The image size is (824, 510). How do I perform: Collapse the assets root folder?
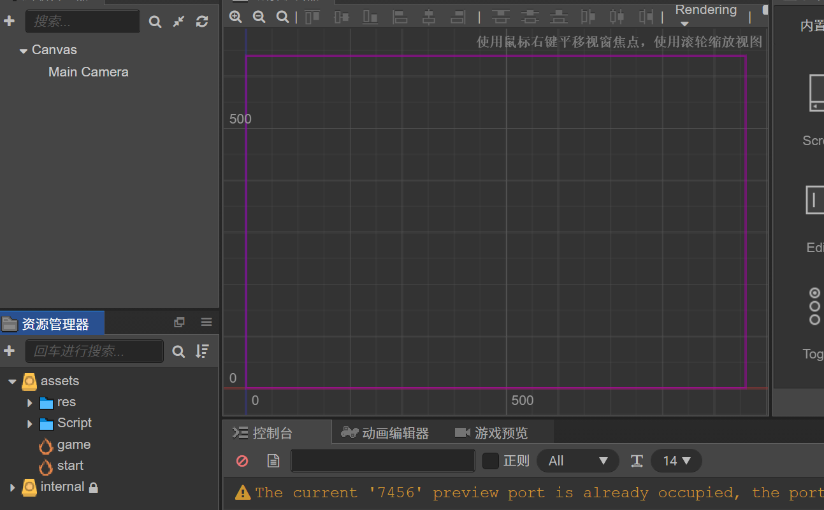point(12,381)
